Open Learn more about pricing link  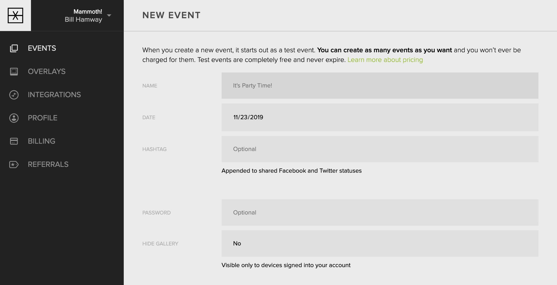385,60
